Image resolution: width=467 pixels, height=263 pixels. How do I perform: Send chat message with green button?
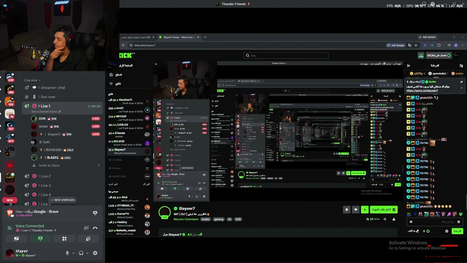457,231
